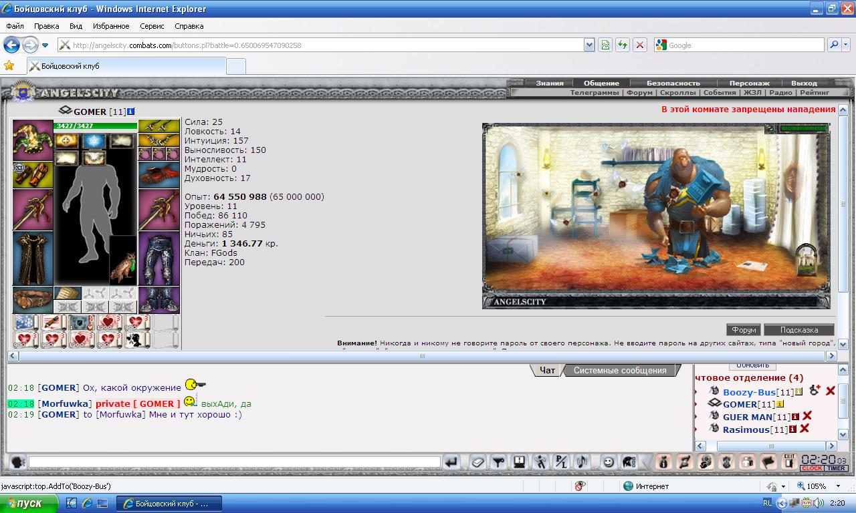Open the Скроллы link
The image size is (856, 513).
[x=678, y=93]
